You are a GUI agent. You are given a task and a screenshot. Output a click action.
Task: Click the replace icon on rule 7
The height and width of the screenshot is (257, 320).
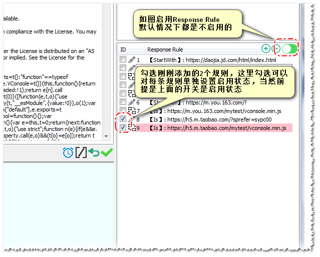point(132,110)
